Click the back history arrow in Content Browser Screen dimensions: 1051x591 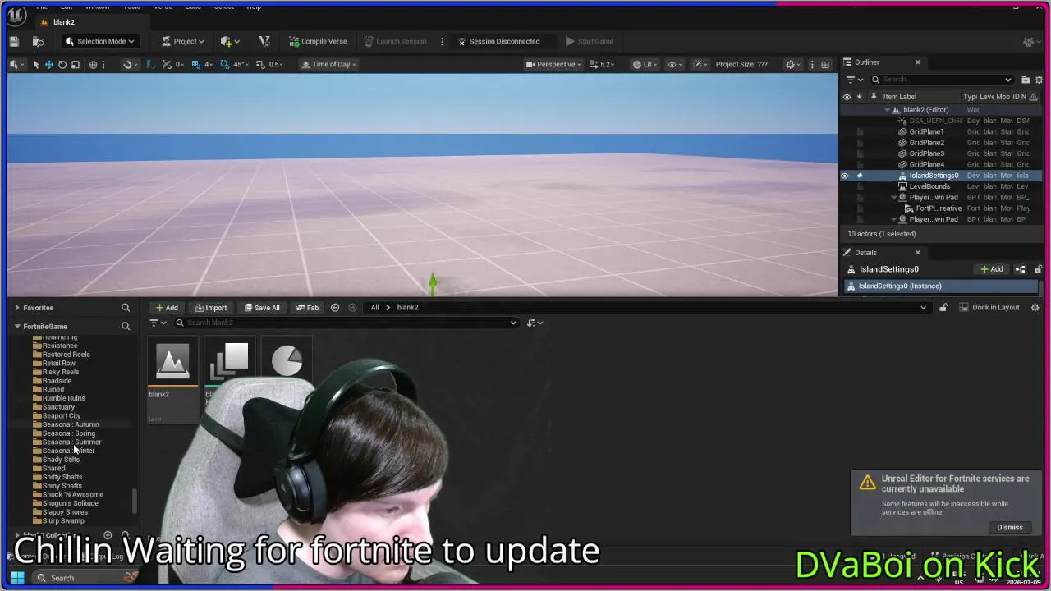[x=335, y=308]
